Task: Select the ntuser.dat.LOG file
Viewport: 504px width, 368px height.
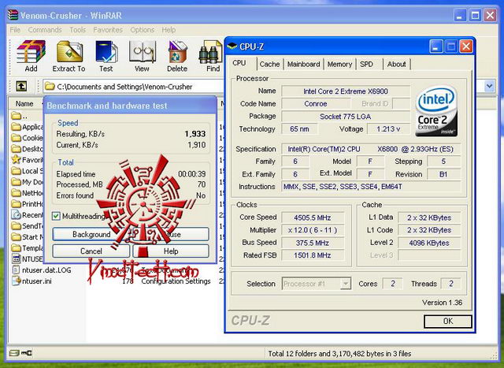Action: coord(42,269)
